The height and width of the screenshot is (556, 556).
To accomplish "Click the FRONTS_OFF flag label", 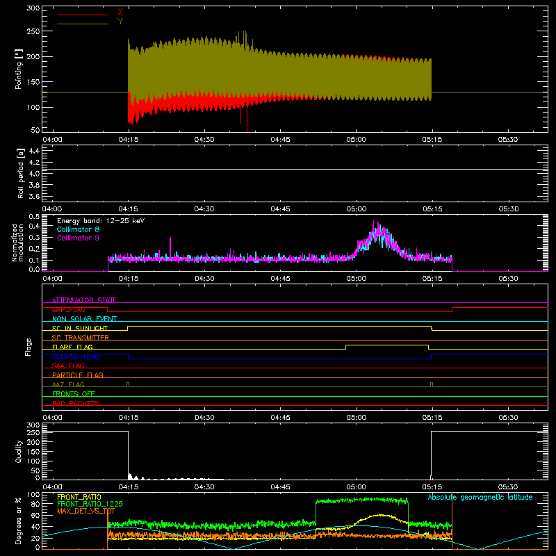I will coord(74,394).
